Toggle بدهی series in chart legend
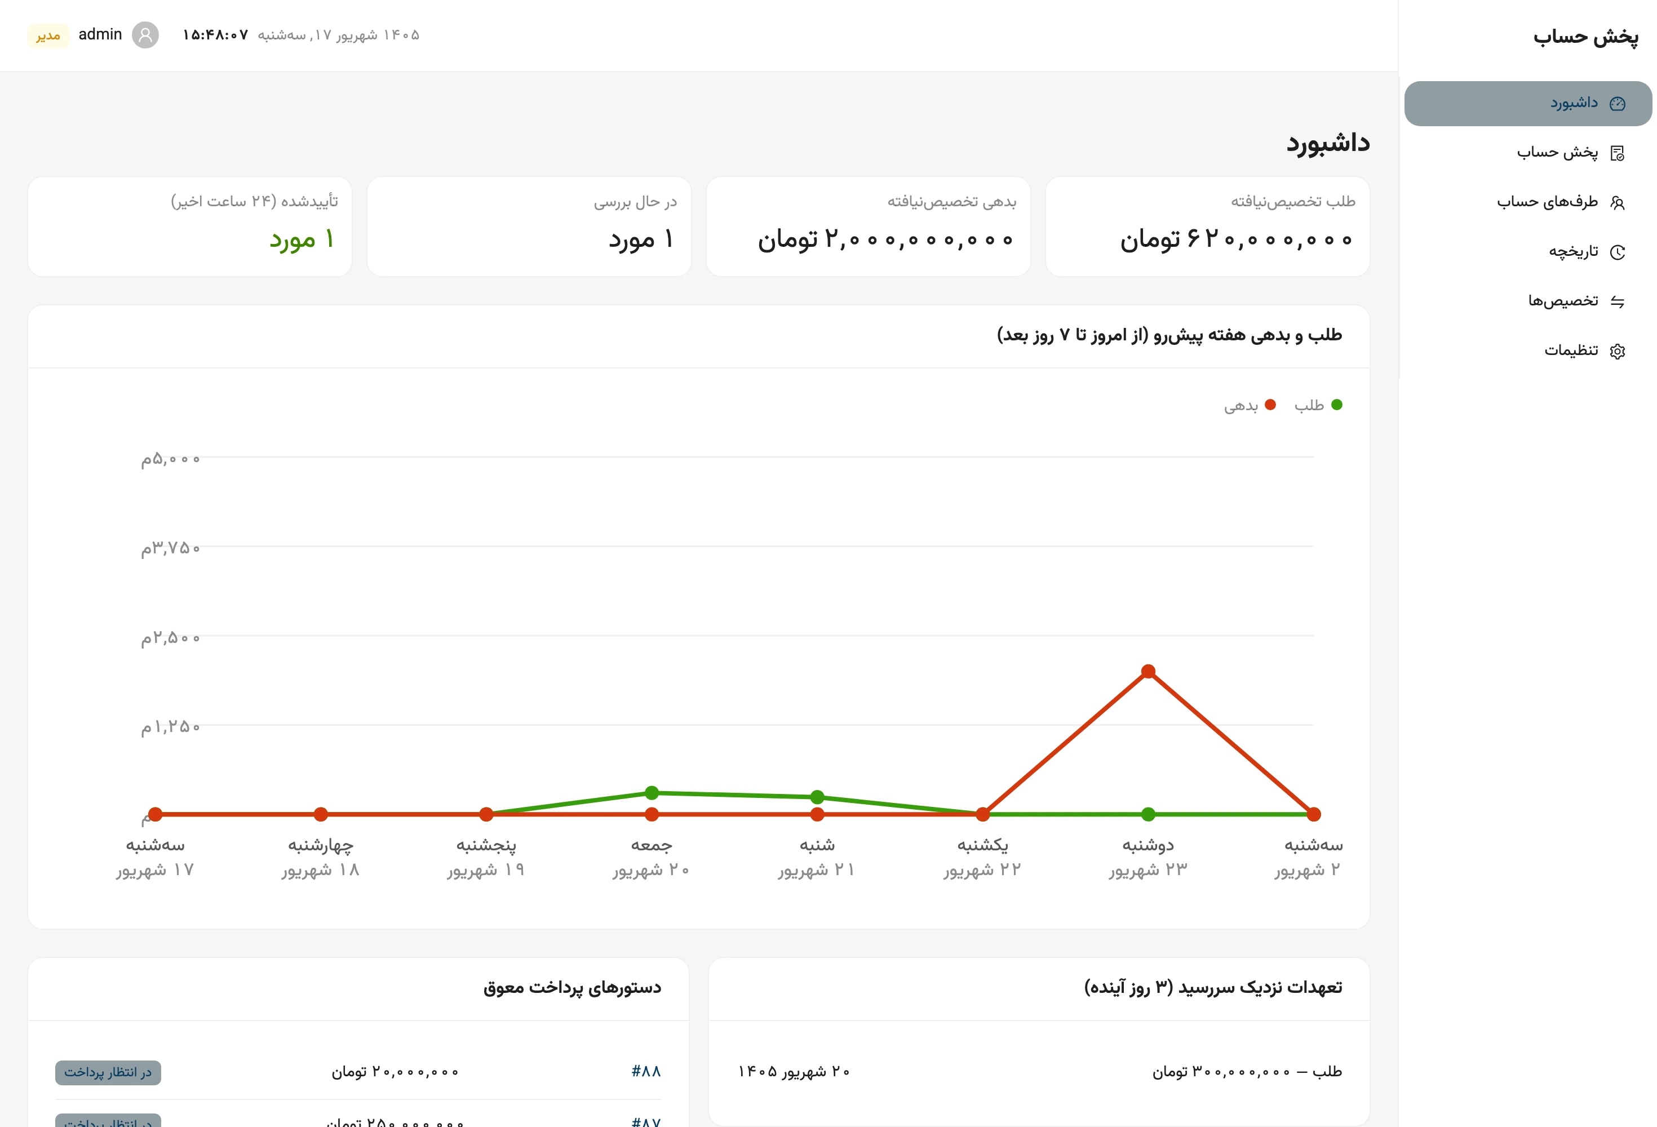 (x=1250, y=405)
